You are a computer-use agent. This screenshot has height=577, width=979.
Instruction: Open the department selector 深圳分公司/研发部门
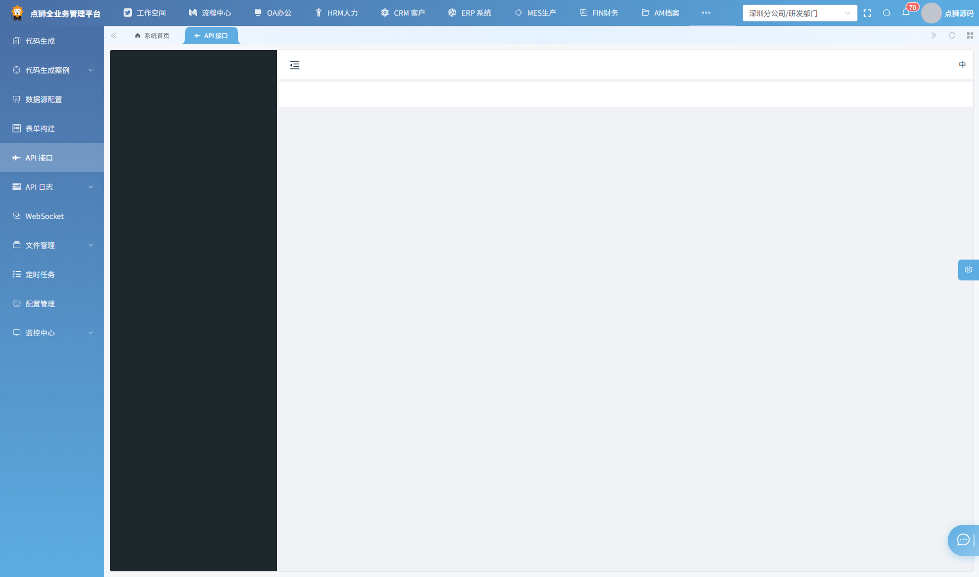pyautogui.click(x=800, y=13)
